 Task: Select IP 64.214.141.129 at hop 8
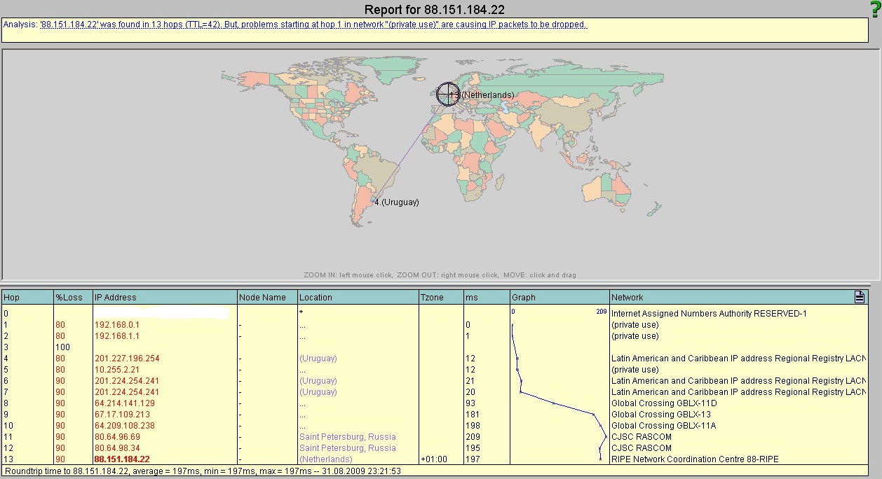coord(125,403)
